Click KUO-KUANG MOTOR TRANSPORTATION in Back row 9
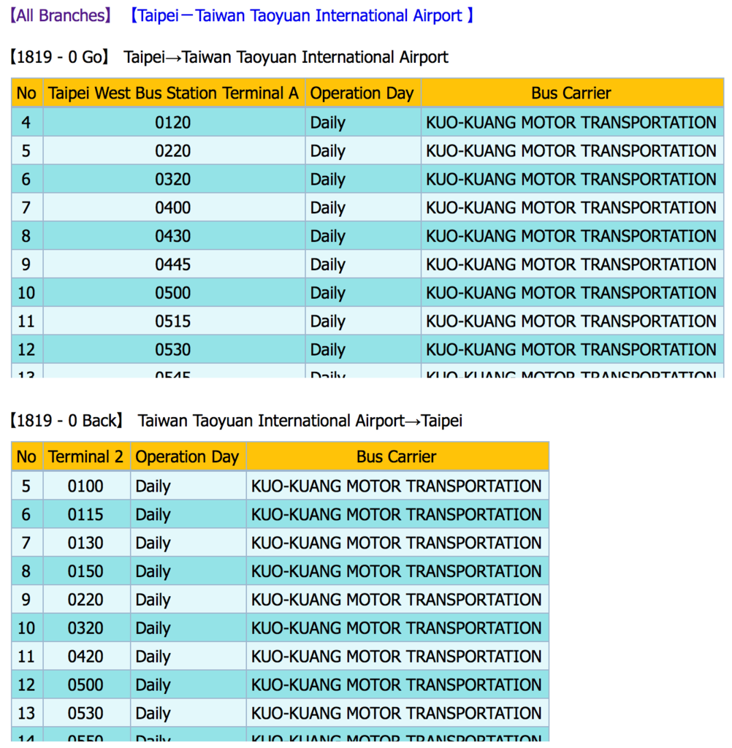The width and height of the screenshot is (732, 748). click(397, 600)
